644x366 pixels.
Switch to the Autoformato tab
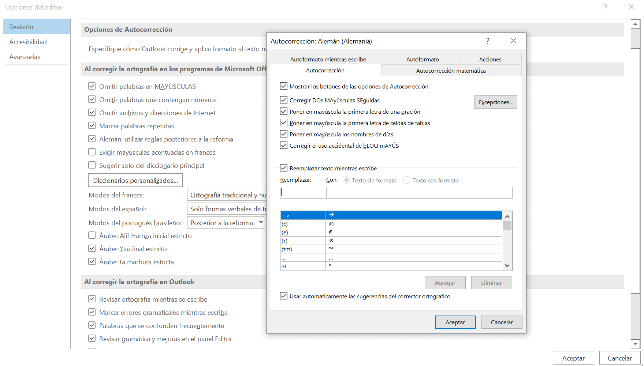(x=422, y=59)
